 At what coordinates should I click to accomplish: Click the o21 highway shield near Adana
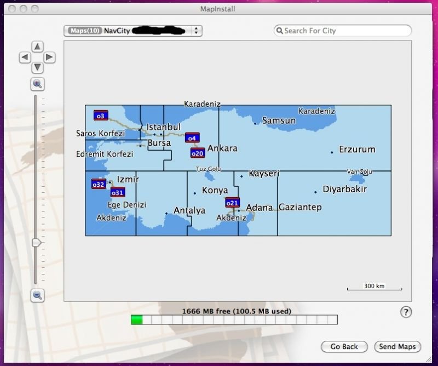point(233,203)
